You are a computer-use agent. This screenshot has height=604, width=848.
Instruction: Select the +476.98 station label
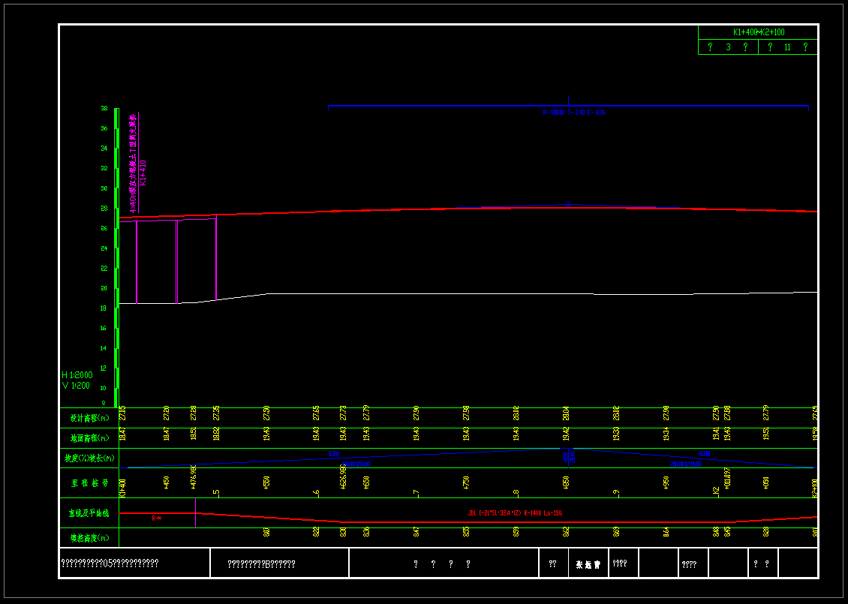tap(193, 478)
